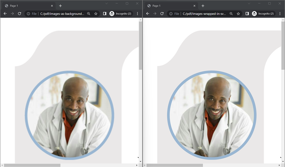The image size is (285, 167).
Task: Click the doctor portrait image in left window
Action: (69, 115)
